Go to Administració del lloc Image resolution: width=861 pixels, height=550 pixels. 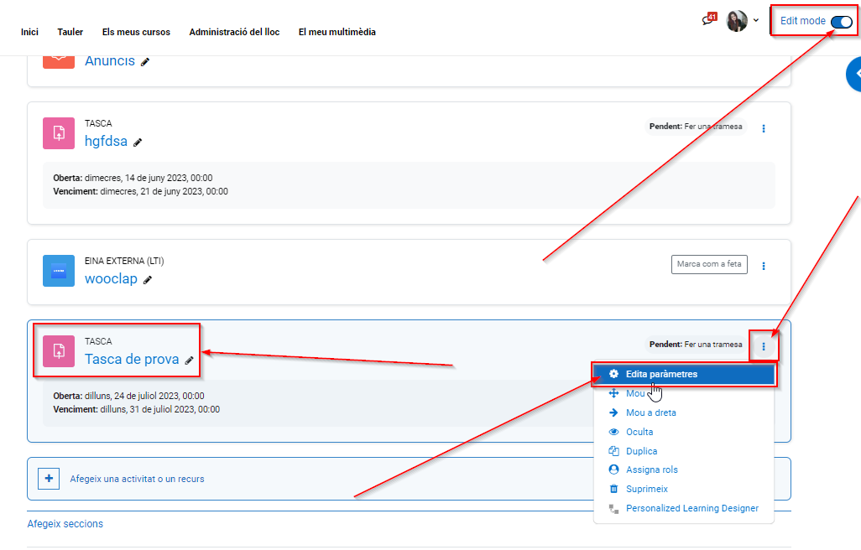[234, 32]
